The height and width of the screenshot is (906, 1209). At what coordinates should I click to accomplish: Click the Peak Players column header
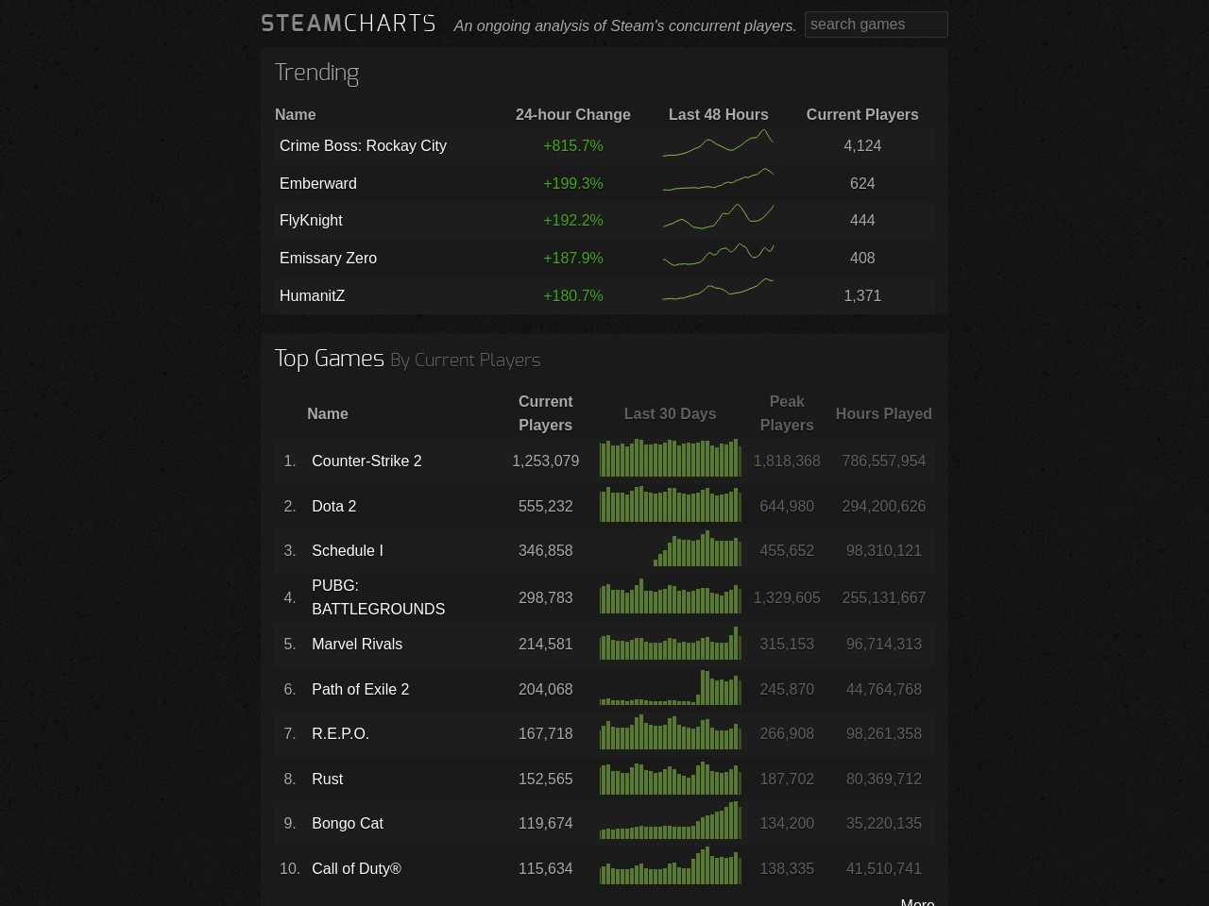tap(787, 413)
